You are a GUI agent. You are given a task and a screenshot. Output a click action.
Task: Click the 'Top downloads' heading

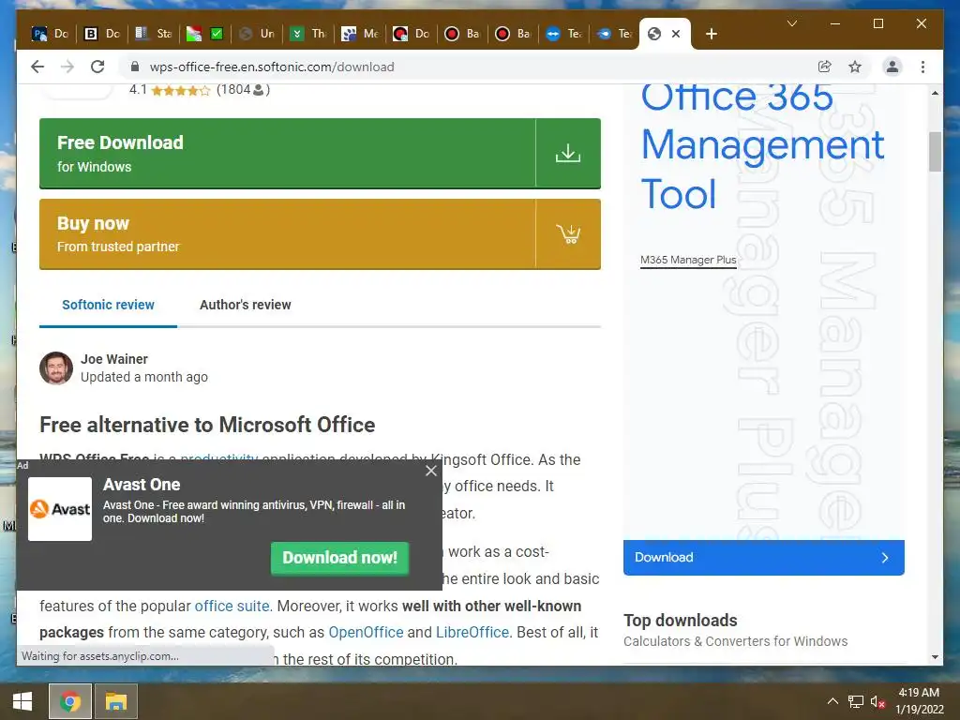tap(681, 621)
